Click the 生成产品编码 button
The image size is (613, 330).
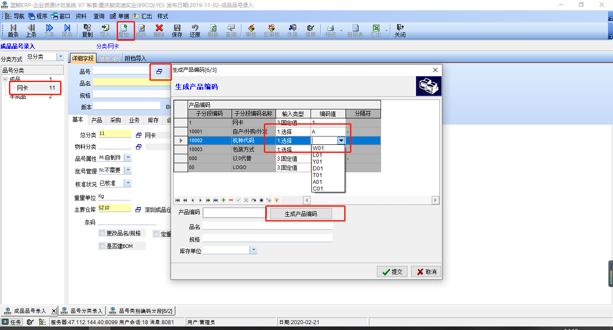coord(301,214)
